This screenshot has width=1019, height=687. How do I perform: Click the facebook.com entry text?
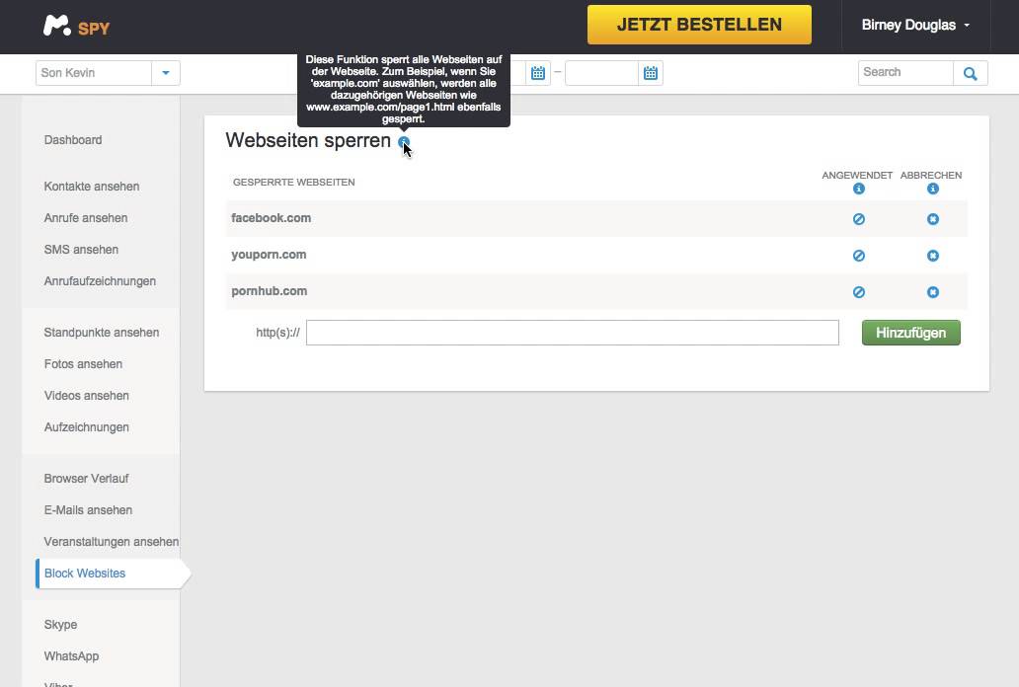(x=271, y=218)
